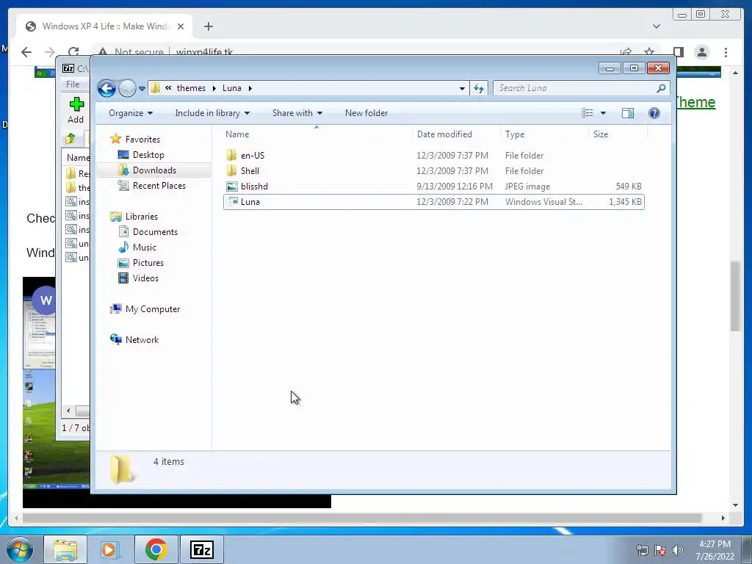The height and width of the screenshot is (564, 752).
Task: Open Desktop in Favorites
Action: tap(148, 155)
